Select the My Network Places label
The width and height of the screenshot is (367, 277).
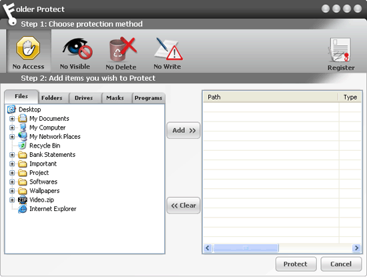click(55, 137)
